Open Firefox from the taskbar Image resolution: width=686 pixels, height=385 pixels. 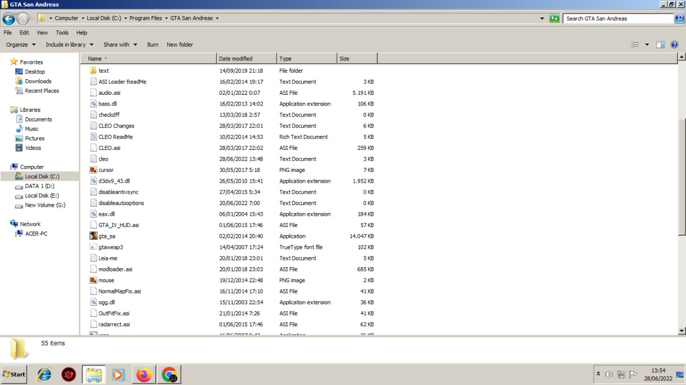(144, 374)
